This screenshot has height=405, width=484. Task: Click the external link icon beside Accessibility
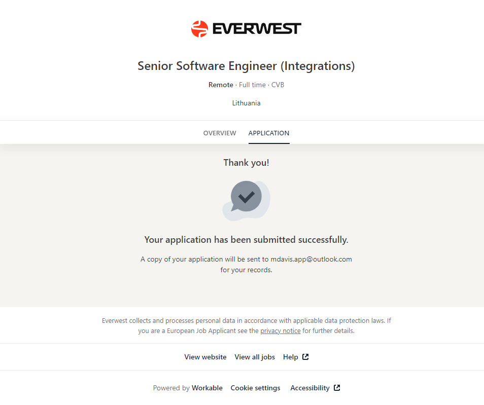pos(337,388)
